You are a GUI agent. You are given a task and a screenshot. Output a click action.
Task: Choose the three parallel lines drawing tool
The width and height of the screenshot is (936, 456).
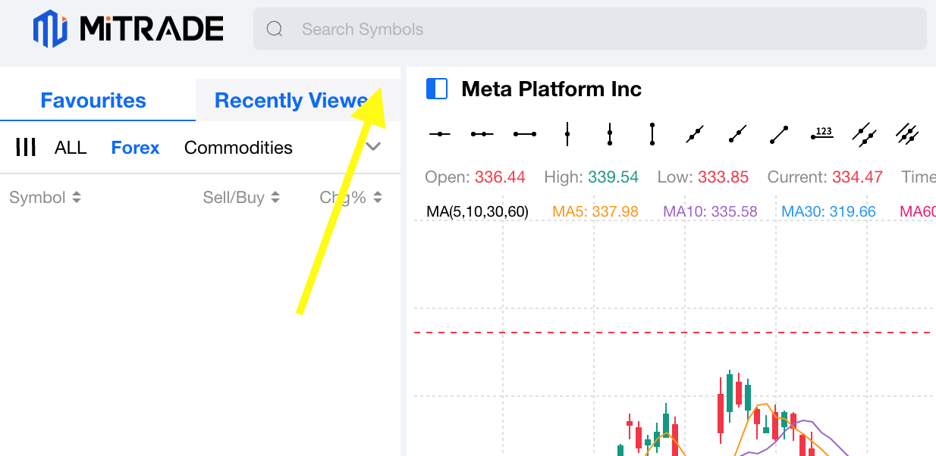point(907,134)
